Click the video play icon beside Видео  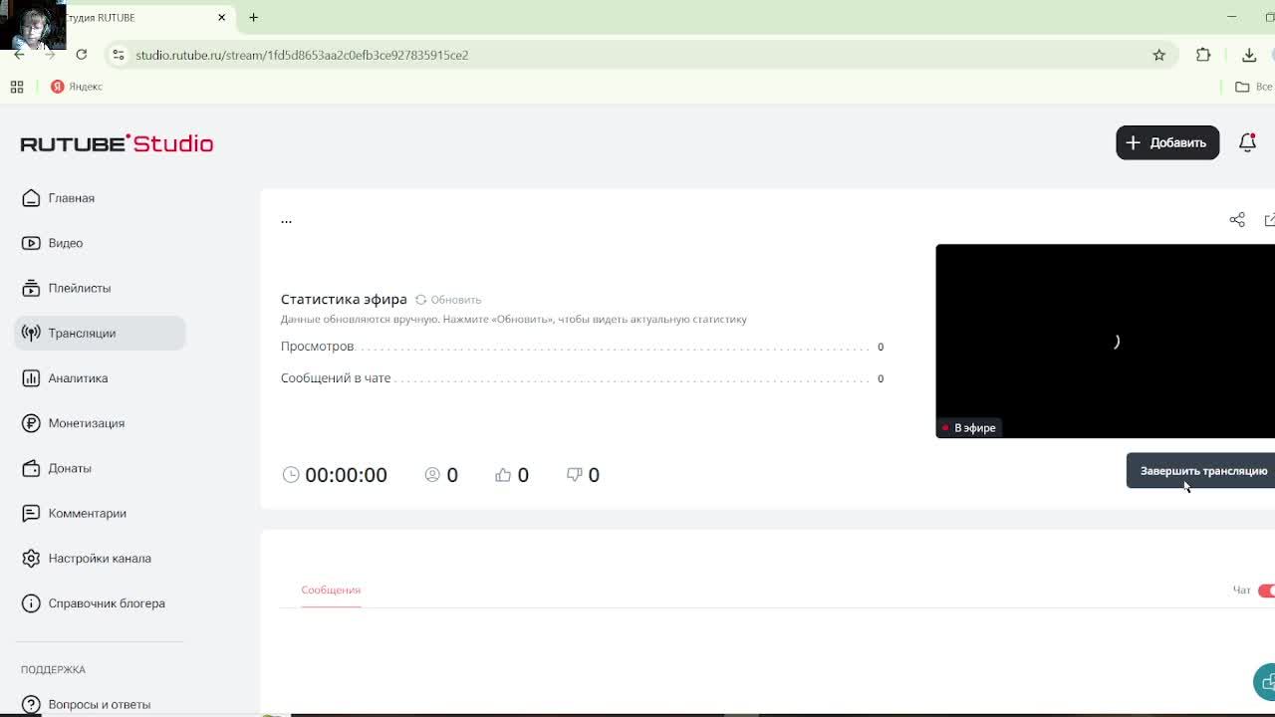pos(31,243)
